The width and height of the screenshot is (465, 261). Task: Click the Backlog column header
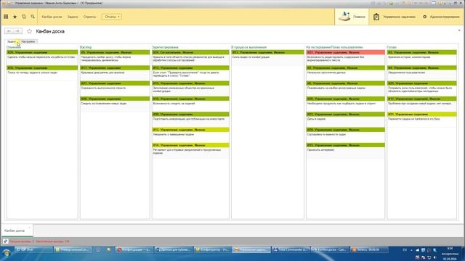click(x=86, y=47)
